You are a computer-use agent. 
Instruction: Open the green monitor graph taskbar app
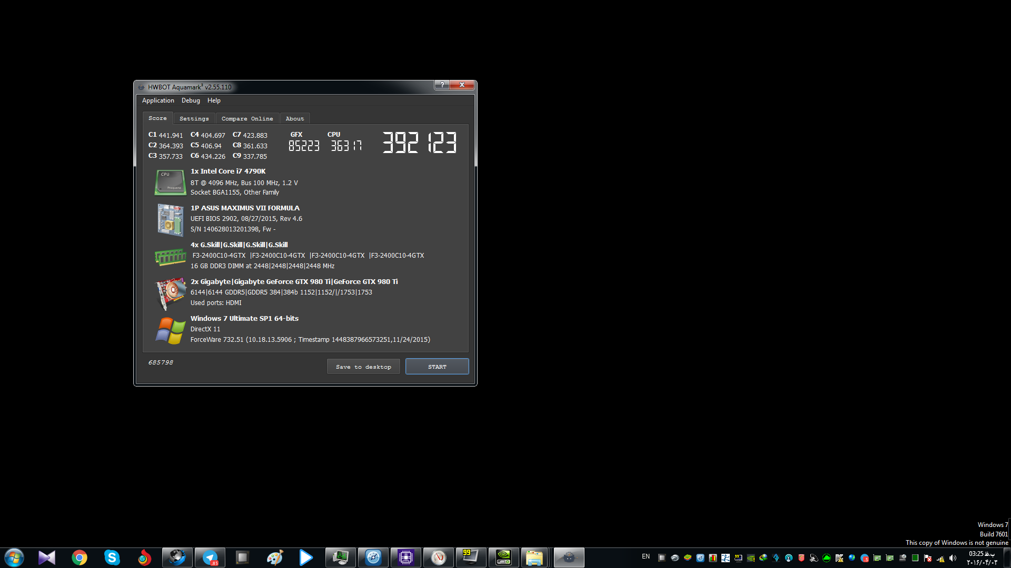pos(340,557)
